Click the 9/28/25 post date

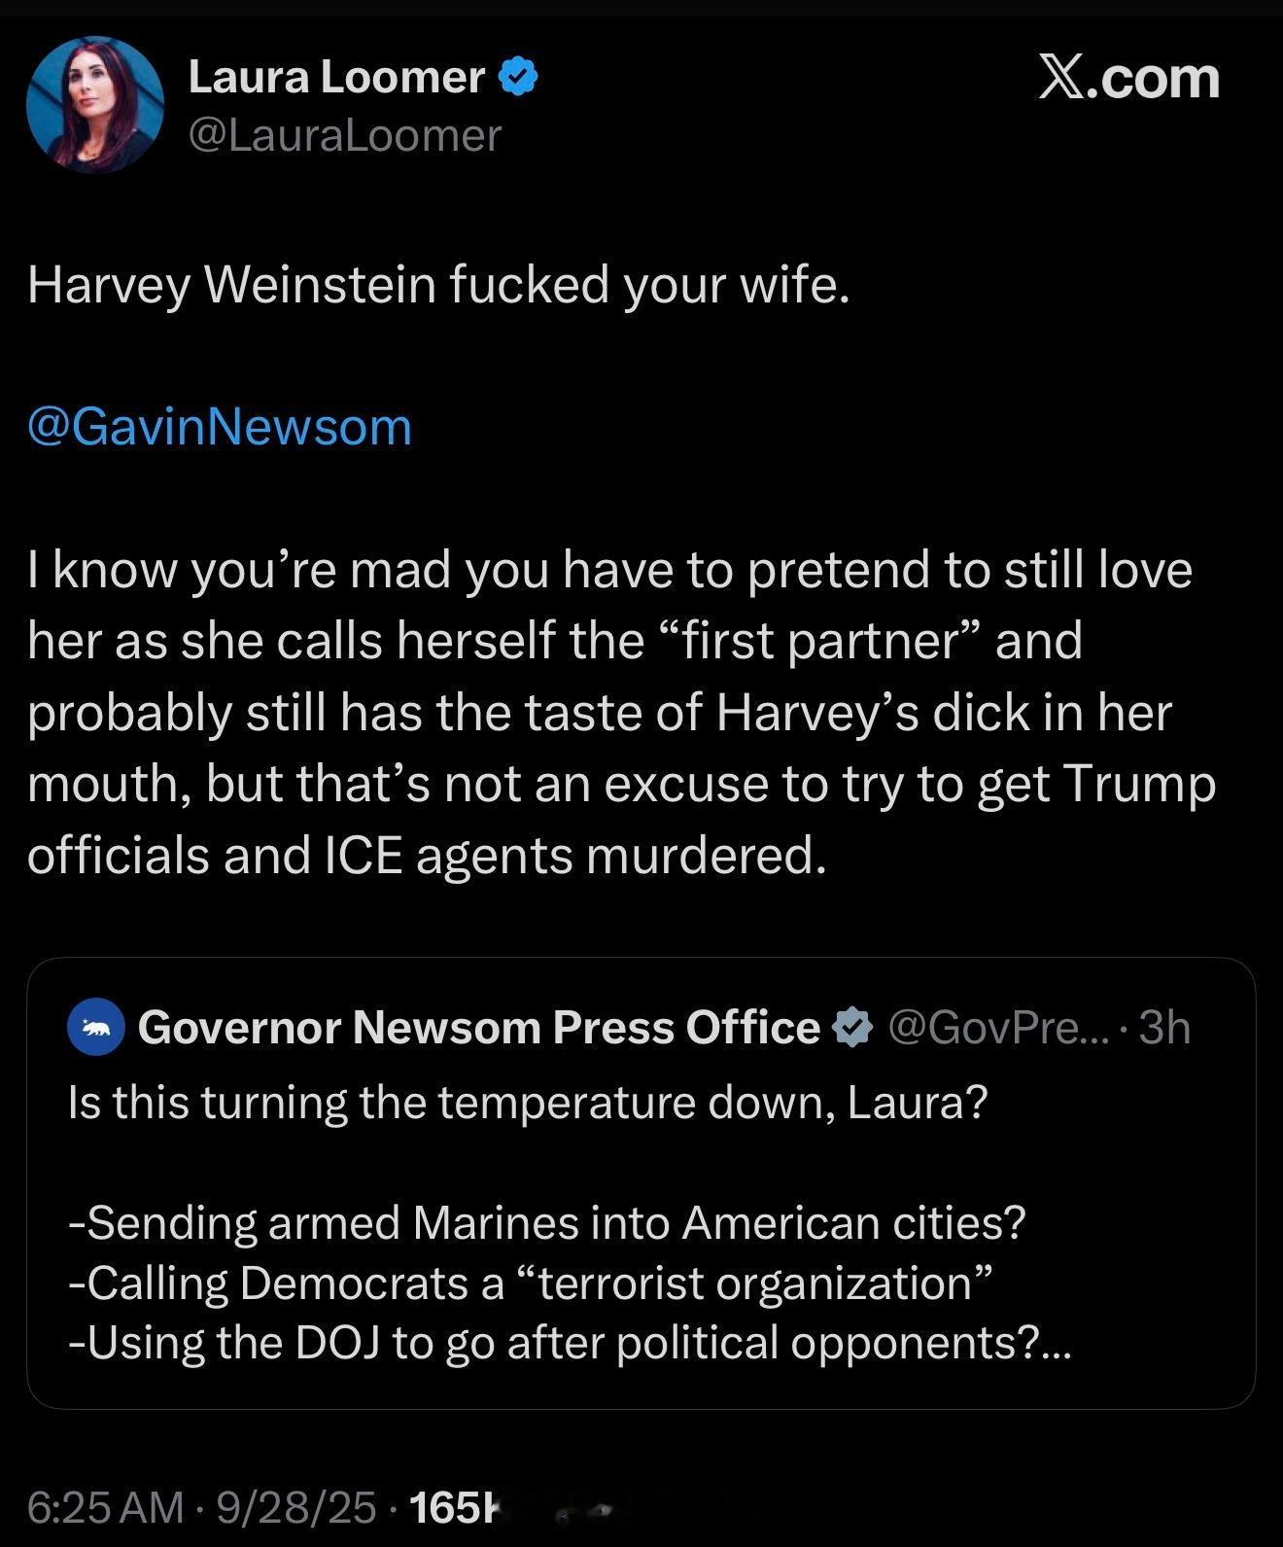pos(295,1508)
